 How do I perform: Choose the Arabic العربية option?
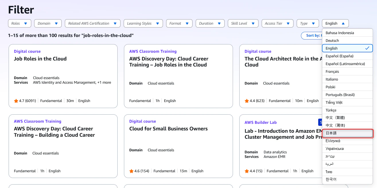click(347, 164)
